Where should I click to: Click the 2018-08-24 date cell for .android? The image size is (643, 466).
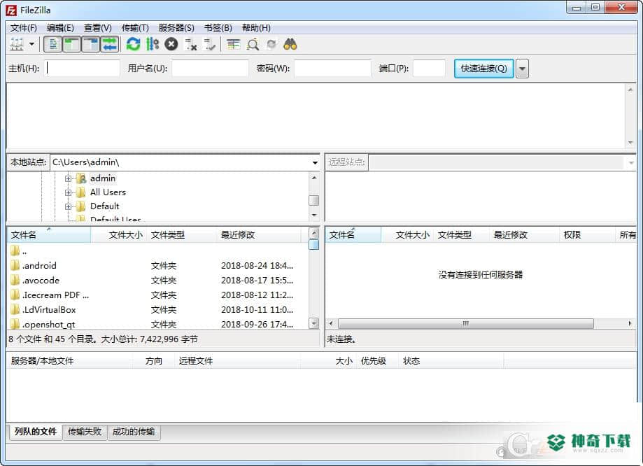coord(257,266)
